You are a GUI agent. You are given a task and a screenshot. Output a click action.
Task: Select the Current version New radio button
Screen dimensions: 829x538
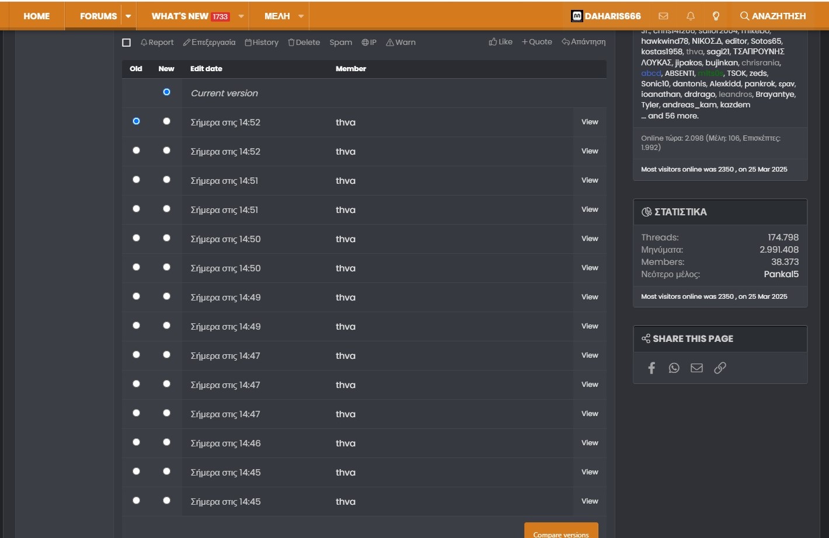(x=166, y=92)
